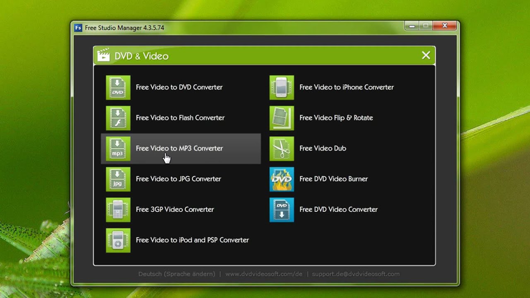Launch Free Video to Flash Converter label
Image resolution: width=530 pixels, height=298 pixels.
point(180,118)
